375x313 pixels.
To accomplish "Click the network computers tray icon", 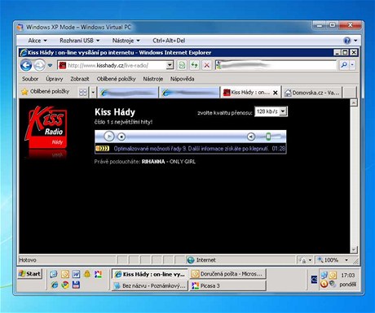I will pos(324,275).
